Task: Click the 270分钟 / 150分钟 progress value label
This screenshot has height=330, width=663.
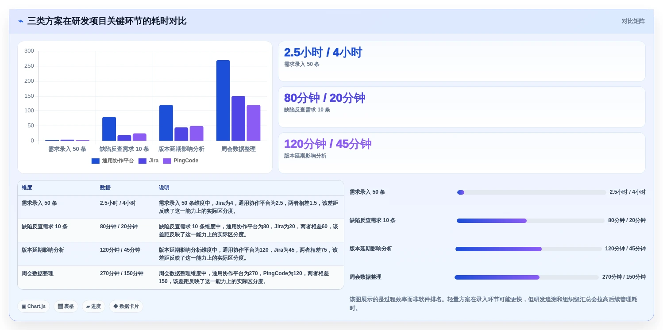Action: [x=624, y=277]
